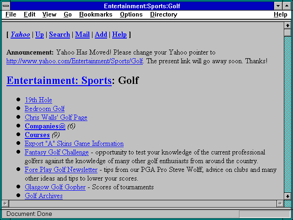Open the Go menu

[x=68, y=15]
